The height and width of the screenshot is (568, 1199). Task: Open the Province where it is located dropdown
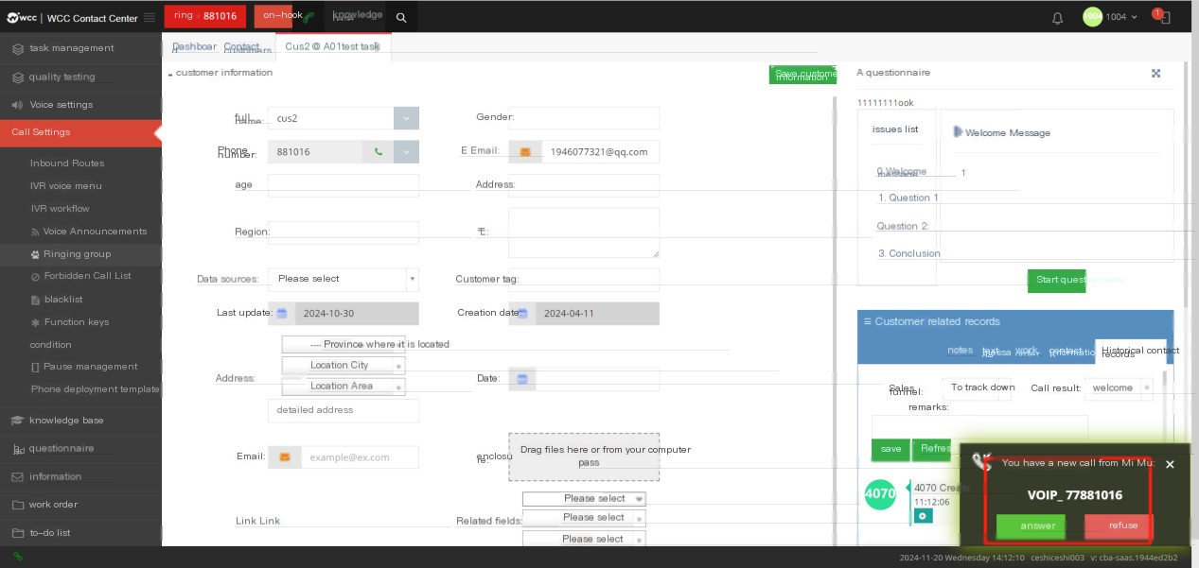(x=344, y=344)
